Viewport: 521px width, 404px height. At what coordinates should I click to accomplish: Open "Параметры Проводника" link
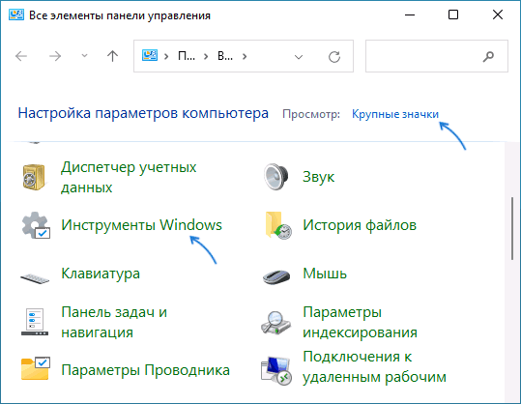(146, 370)
